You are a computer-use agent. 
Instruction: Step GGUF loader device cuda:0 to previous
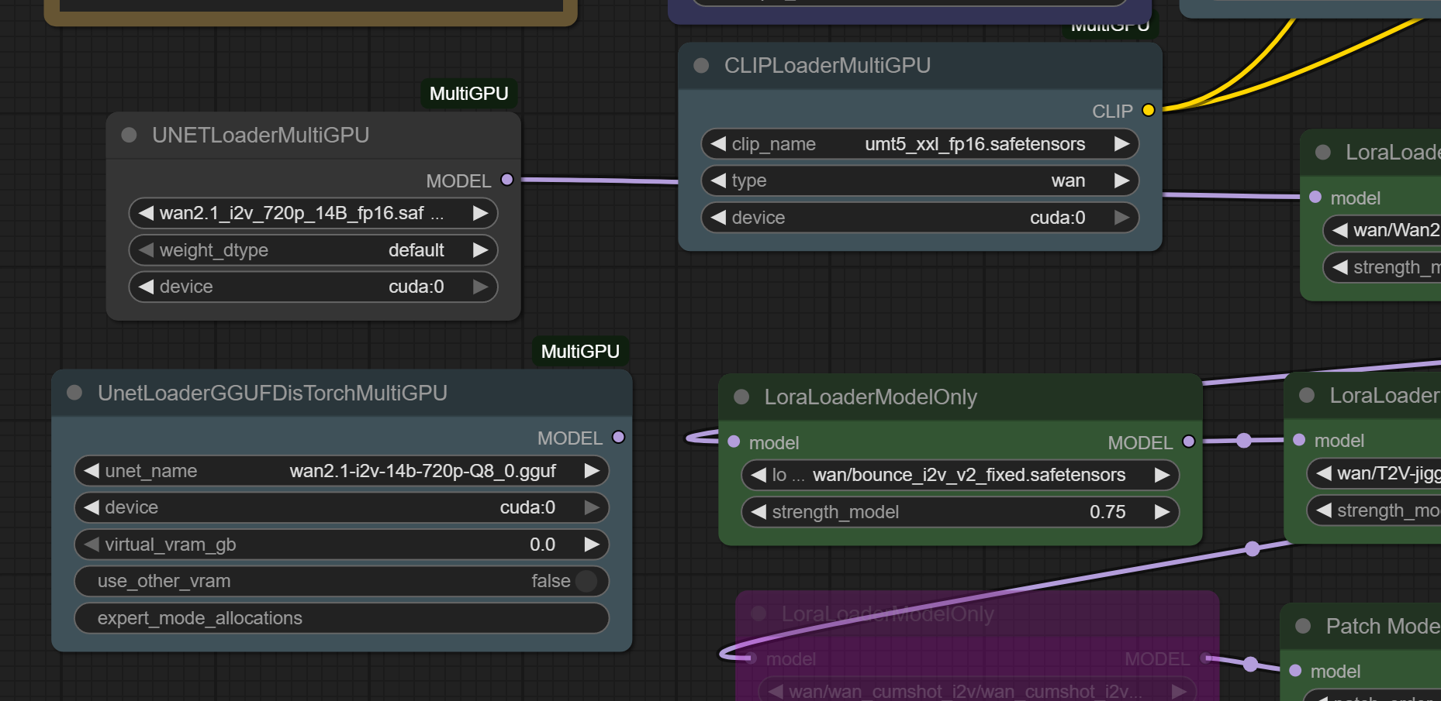pos(92,507)
